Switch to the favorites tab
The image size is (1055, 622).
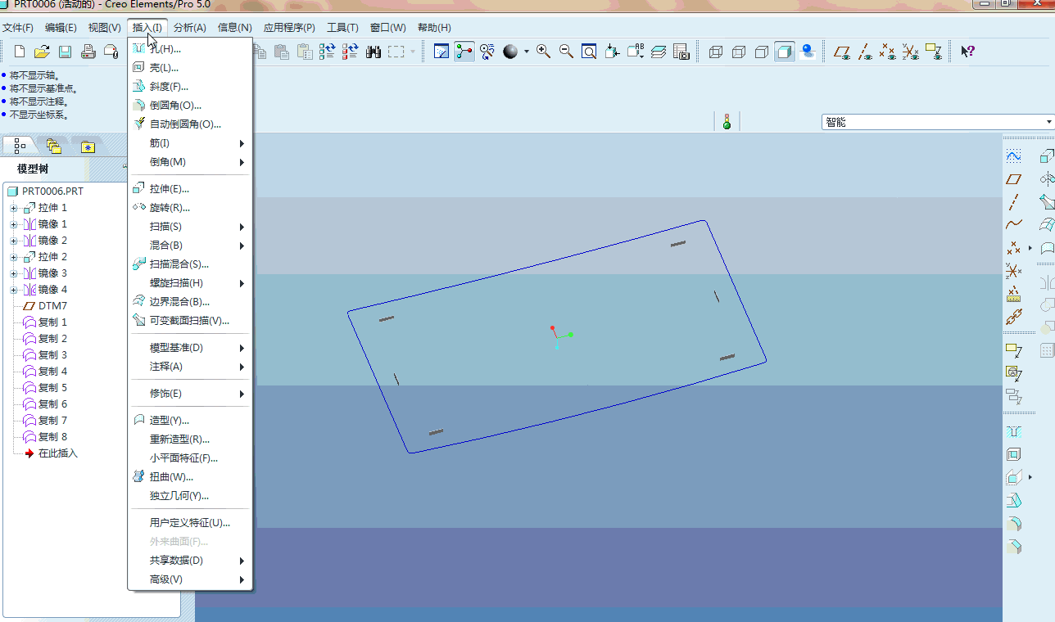point(88,146)
